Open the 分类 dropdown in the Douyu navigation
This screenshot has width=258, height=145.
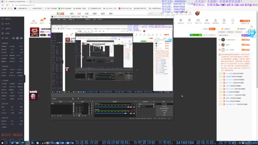[x=87, y=14]
